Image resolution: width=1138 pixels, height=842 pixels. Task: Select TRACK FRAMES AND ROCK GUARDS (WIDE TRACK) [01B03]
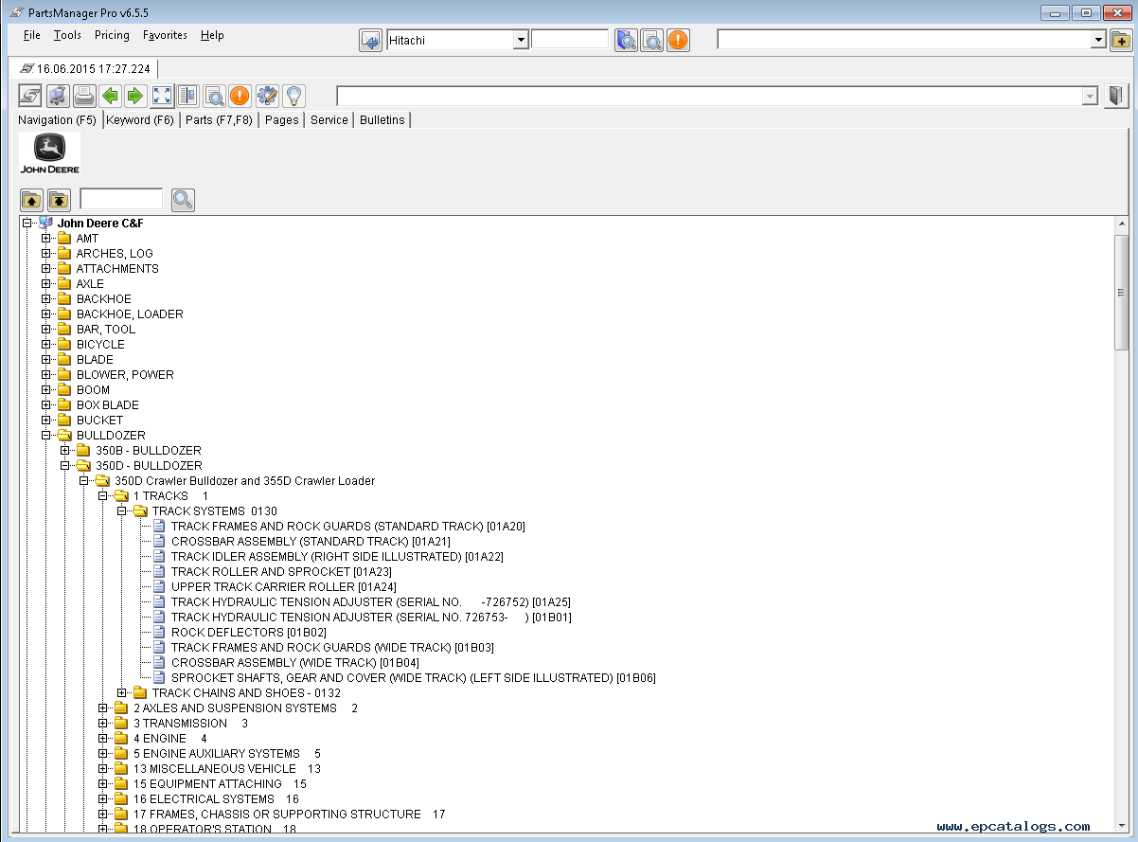point(332,648)
